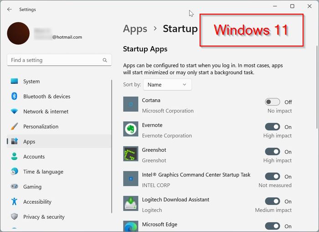Image resolution: width=319 pixels, height=232 pixels.
Task: Open Privacy & security settings
Action: pyautogui.click(x=59, y=217)
